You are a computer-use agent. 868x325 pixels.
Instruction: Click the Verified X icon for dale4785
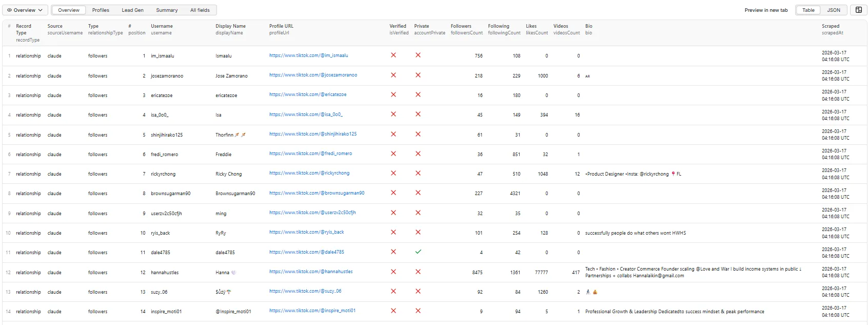[x=393, y=252]
